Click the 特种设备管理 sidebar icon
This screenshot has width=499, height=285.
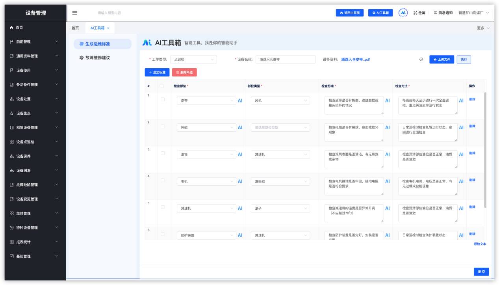coord(11,228)
